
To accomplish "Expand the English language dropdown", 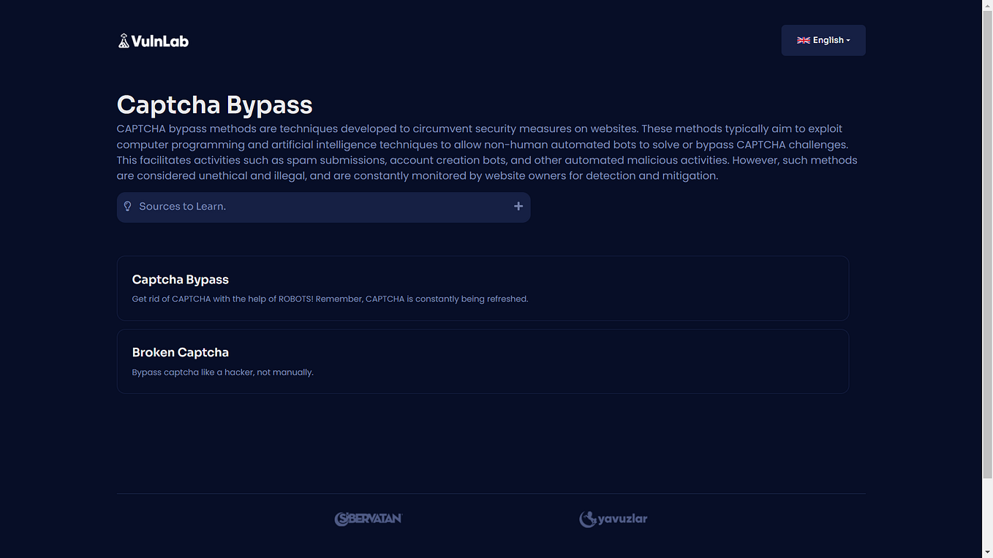I will [823, 40].
